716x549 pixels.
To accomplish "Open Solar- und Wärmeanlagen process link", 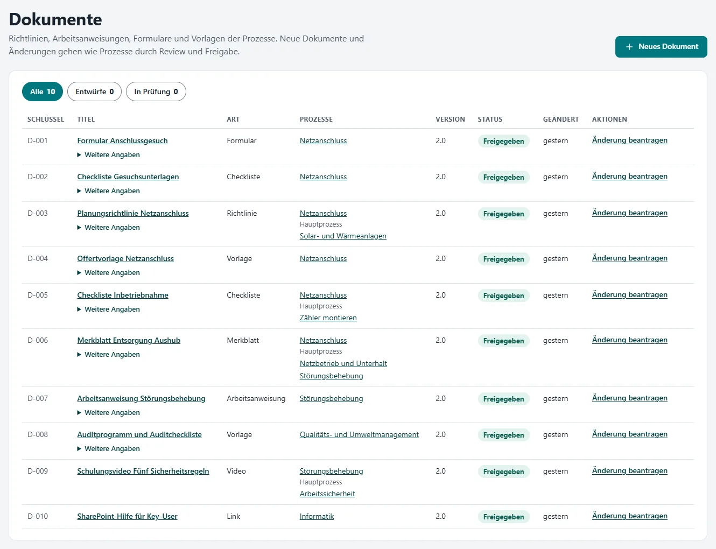I will pos(343,236).
